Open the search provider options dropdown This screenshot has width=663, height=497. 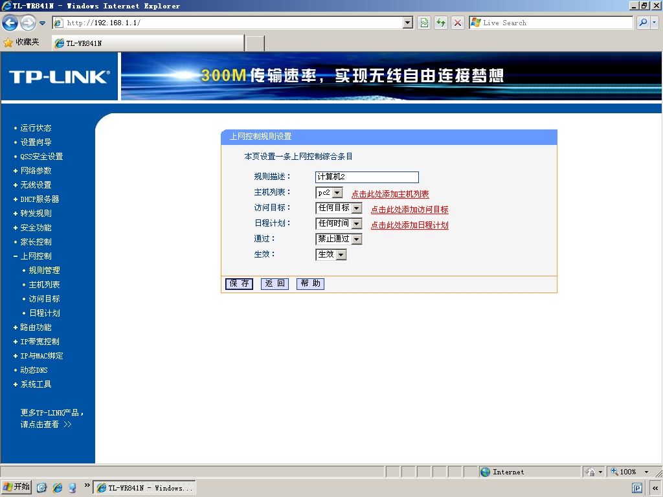654,23
